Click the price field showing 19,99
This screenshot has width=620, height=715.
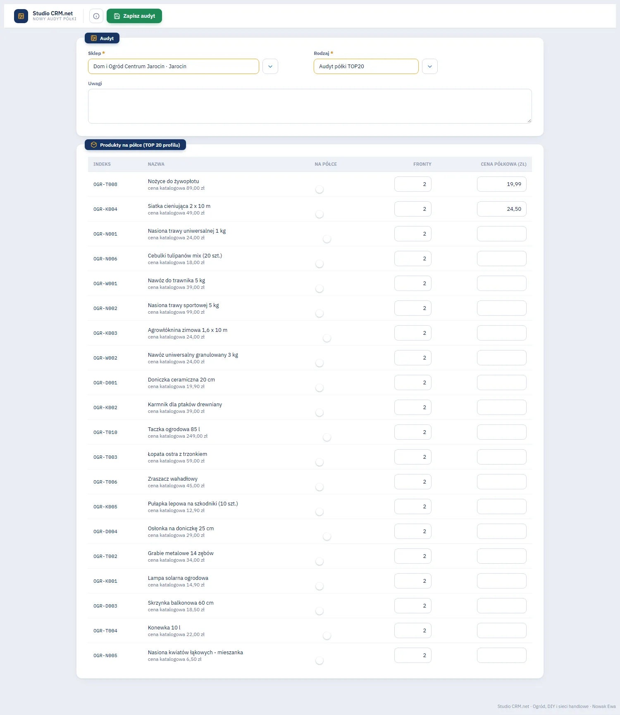coord(502,184)
